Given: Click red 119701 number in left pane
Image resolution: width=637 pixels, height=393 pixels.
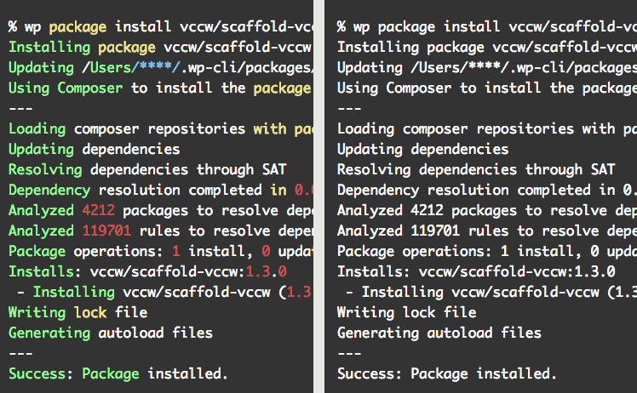Looking at the screenshot, I should tap(106, 231).
